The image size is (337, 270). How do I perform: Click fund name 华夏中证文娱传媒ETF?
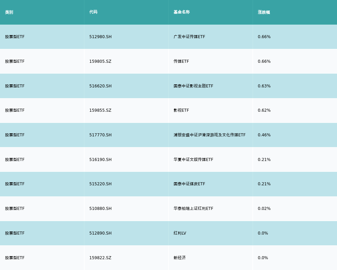tap(193, 160)
